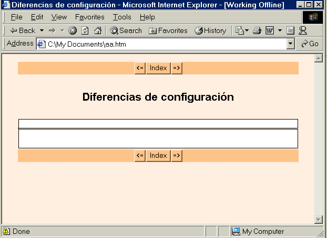Expand the Forward button history dropdown
327x238 pixels.
pos(62,30)
